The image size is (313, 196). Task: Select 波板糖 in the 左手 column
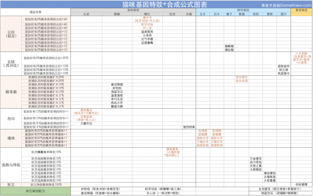pos(203,134)
